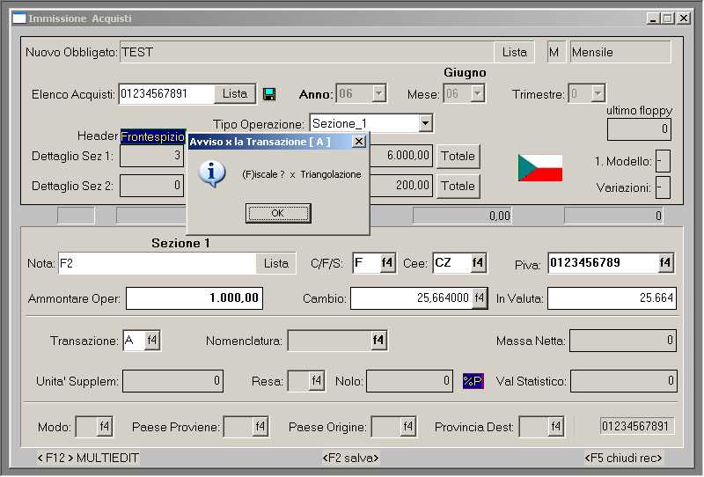Click the Ammontare Oper field

194,298
